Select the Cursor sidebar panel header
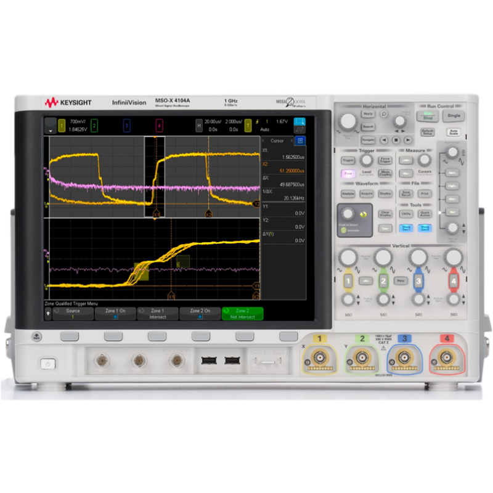 pyautogui.click(x=277, y=141)
